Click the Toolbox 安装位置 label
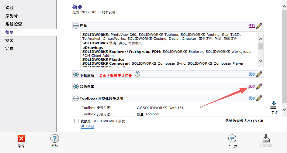Image resolution: width=287 pixels, height=153 pixels. [96, 108]
